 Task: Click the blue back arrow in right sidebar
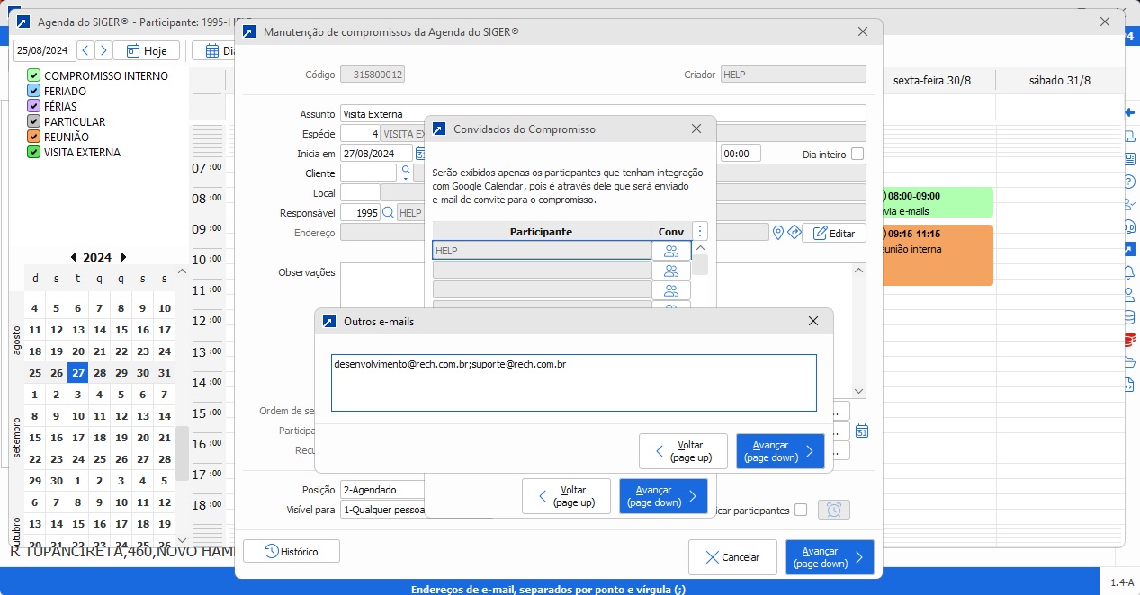tap(1130, 112)
